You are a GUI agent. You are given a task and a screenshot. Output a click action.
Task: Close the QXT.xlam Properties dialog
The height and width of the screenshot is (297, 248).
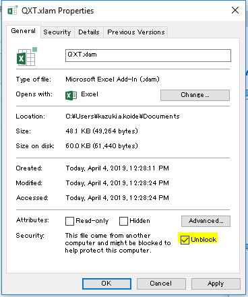(235, 10)
